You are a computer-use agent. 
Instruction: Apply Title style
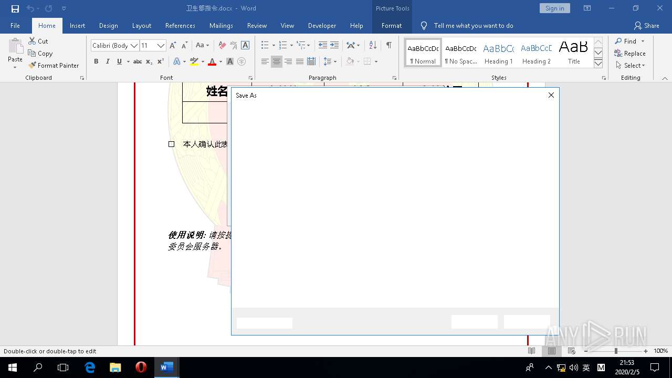point(574,53)
